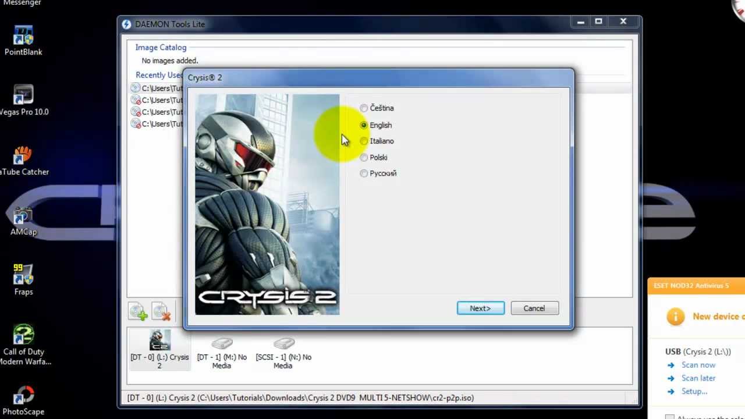Click the fourth recently used image entry
The height and width of the screenshot is (419, 745).
(x=157, y=124)
